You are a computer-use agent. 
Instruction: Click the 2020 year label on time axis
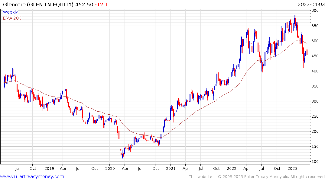pos(110,169)
